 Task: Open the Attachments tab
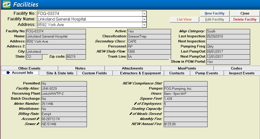(132, 68)
